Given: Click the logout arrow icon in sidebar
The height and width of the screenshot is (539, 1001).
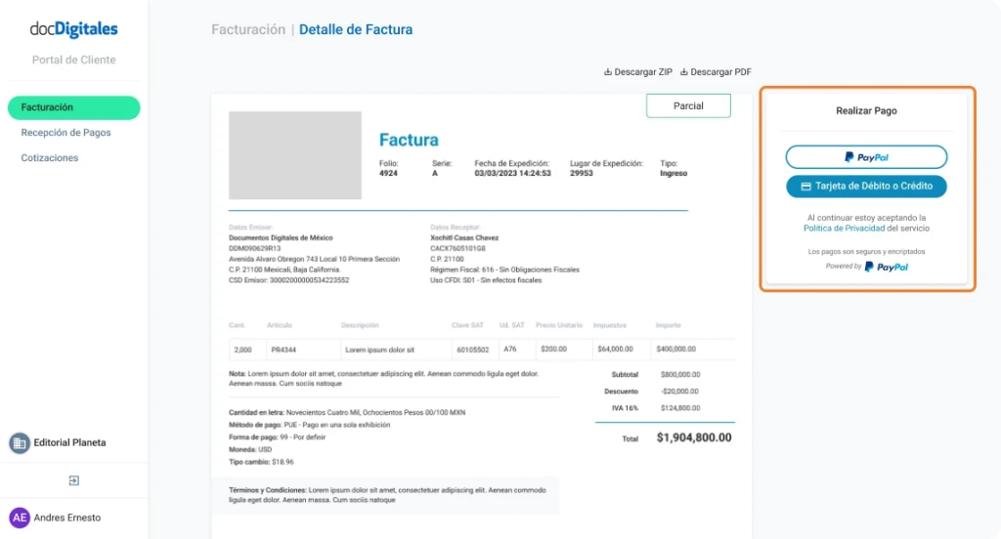Looking at the screenshot, I should pos(74,480).
